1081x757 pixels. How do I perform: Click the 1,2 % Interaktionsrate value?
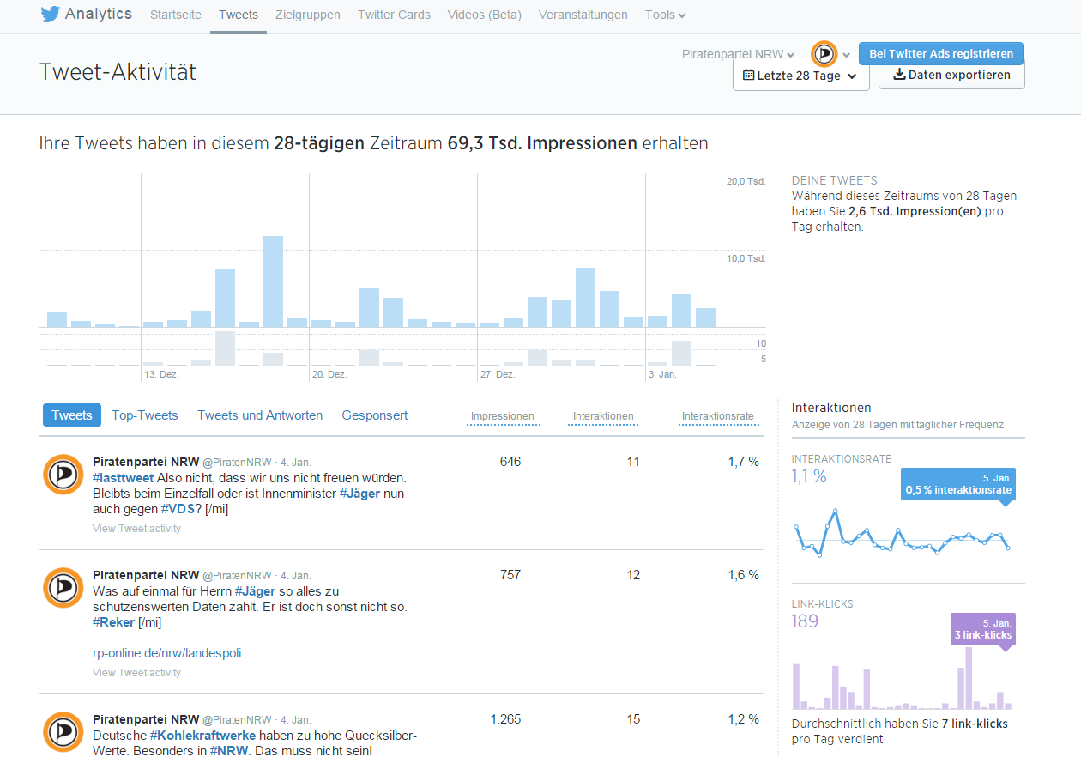[x=744, y=719]
